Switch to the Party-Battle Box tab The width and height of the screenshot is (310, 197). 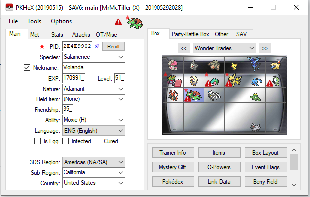(190, 34)
